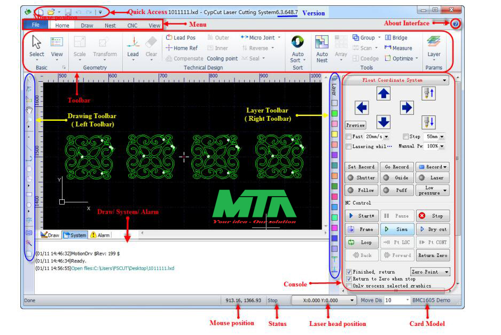Click the Return Zero button

[433, 255]
